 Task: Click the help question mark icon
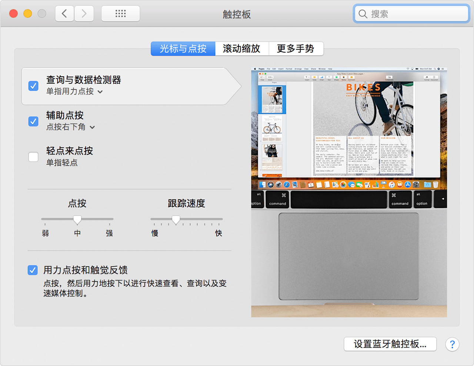tap(453, 345)
